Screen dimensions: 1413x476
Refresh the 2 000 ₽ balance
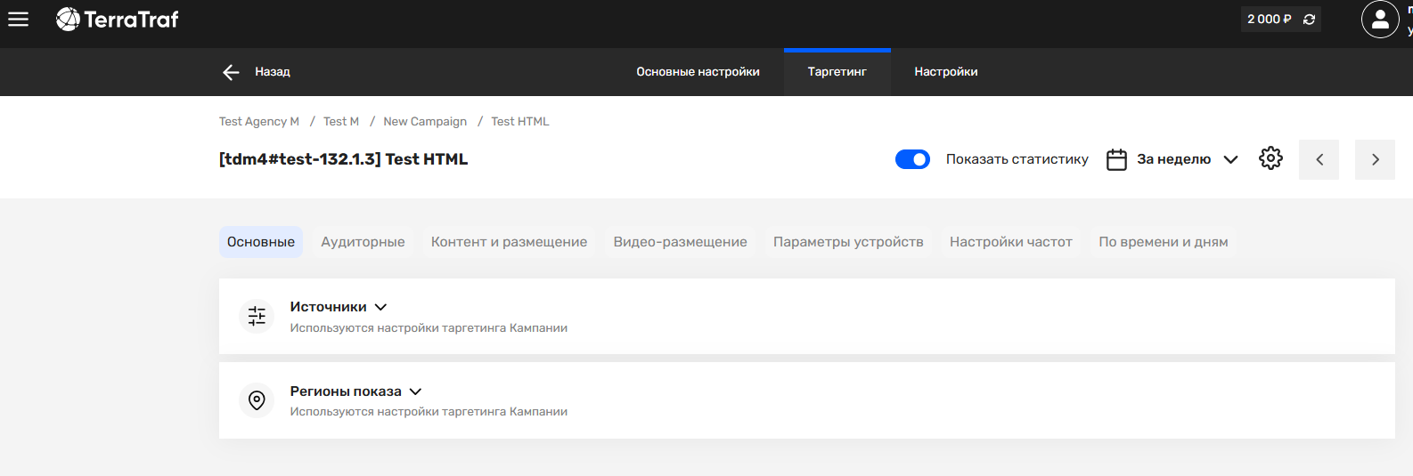1309,20
